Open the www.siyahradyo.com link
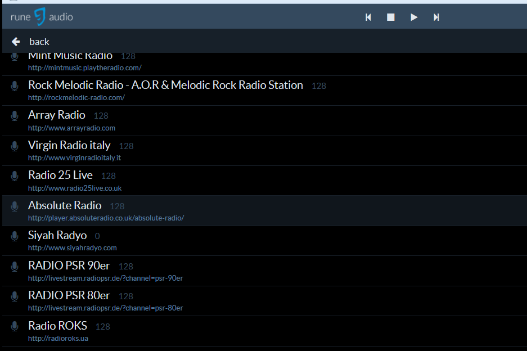This screenshot has width=527, height=351. [x=73, y=248]
